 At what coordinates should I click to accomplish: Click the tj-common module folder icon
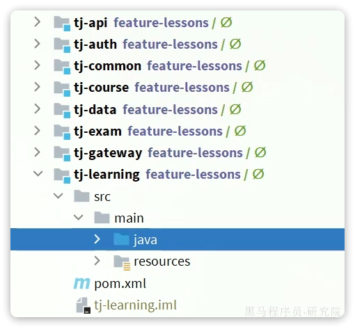pos(62,67)
